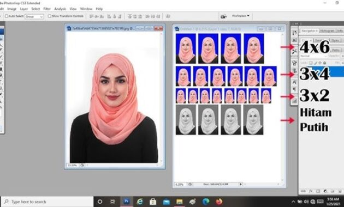This screenshot has height=207, width=344.
Task: Open the Brushes panel dock icon
Action: coord(294,63)
